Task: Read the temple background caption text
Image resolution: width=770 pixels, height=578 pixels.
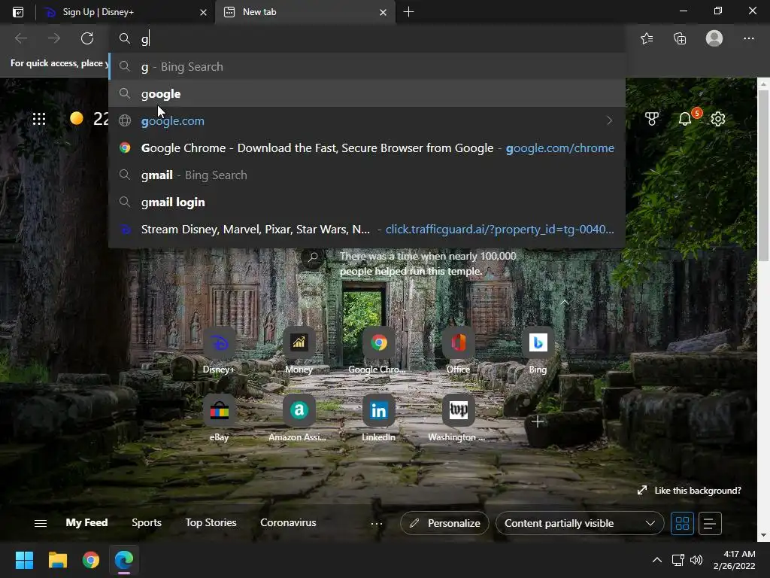Action: click(x=428, y=263)
